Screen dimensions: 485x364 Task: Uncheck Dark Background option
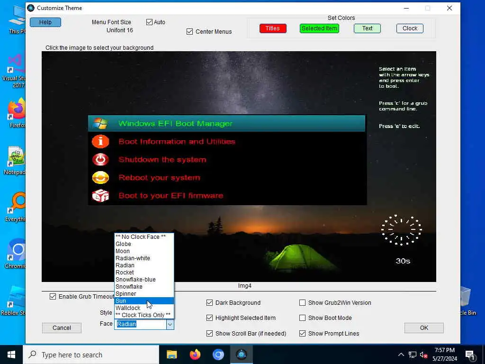click(209, 303)
